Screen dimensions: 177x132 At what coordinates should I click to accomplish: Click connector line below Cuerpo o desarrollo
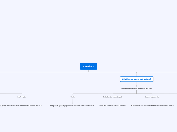152,101
